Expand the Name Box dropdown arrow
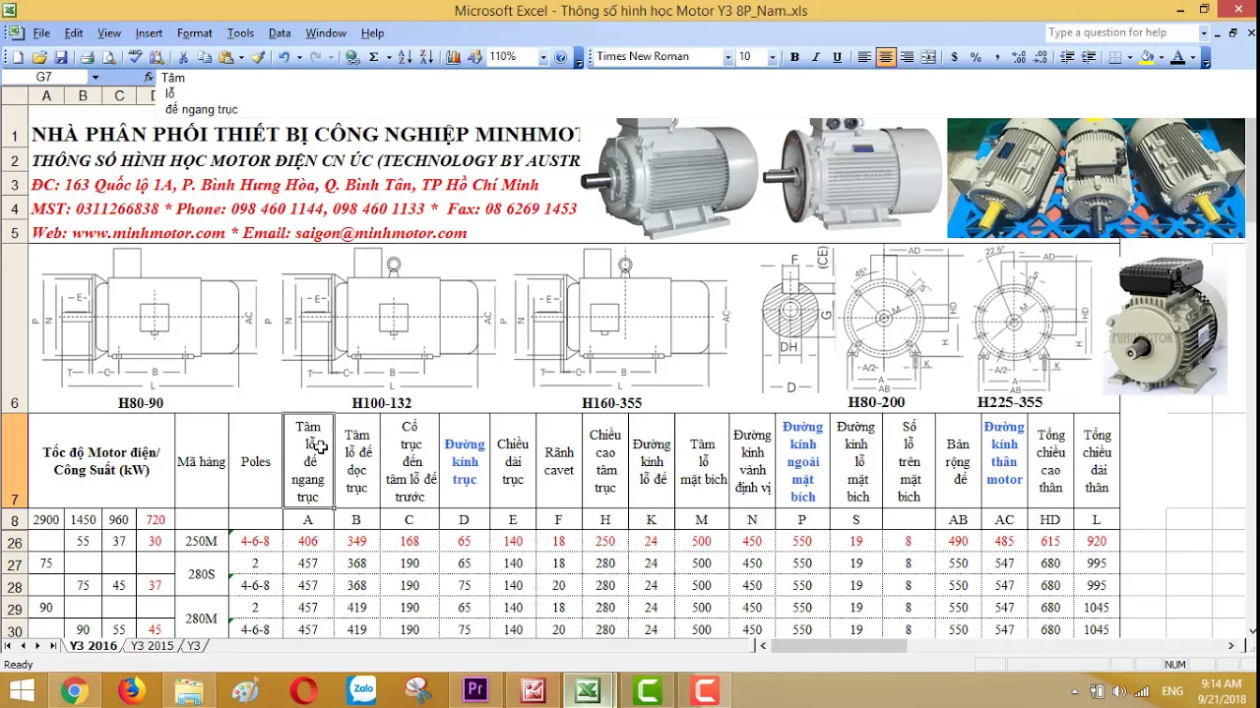Viewport: 1260px width, 708px height. coord(94,77)
